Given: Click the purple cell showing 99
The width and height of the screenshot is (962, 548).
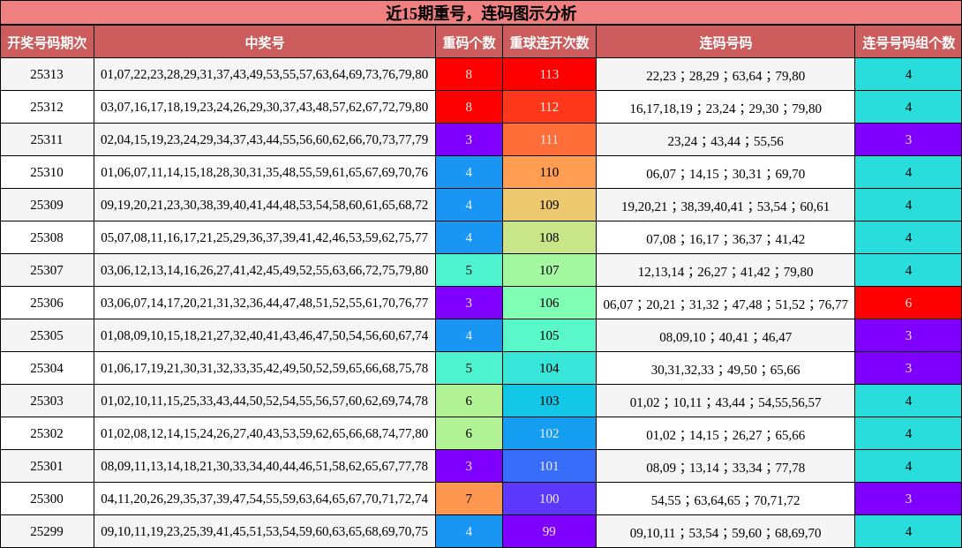Looking at the screenshot, I should tap(549, 531).
